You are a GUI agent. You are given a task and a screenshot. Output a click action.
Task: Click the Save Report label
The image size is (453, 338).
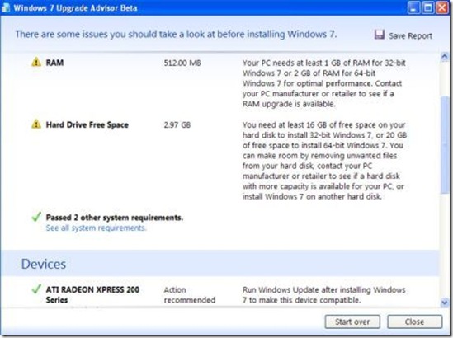pos(411,35)
